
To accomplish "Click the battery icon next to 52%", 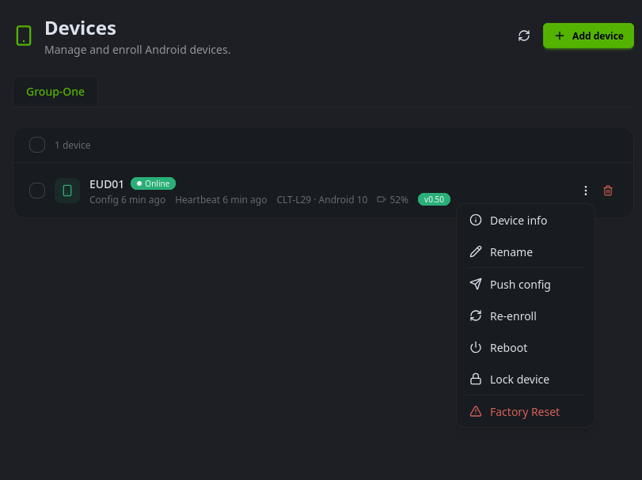I will point(382,200).
